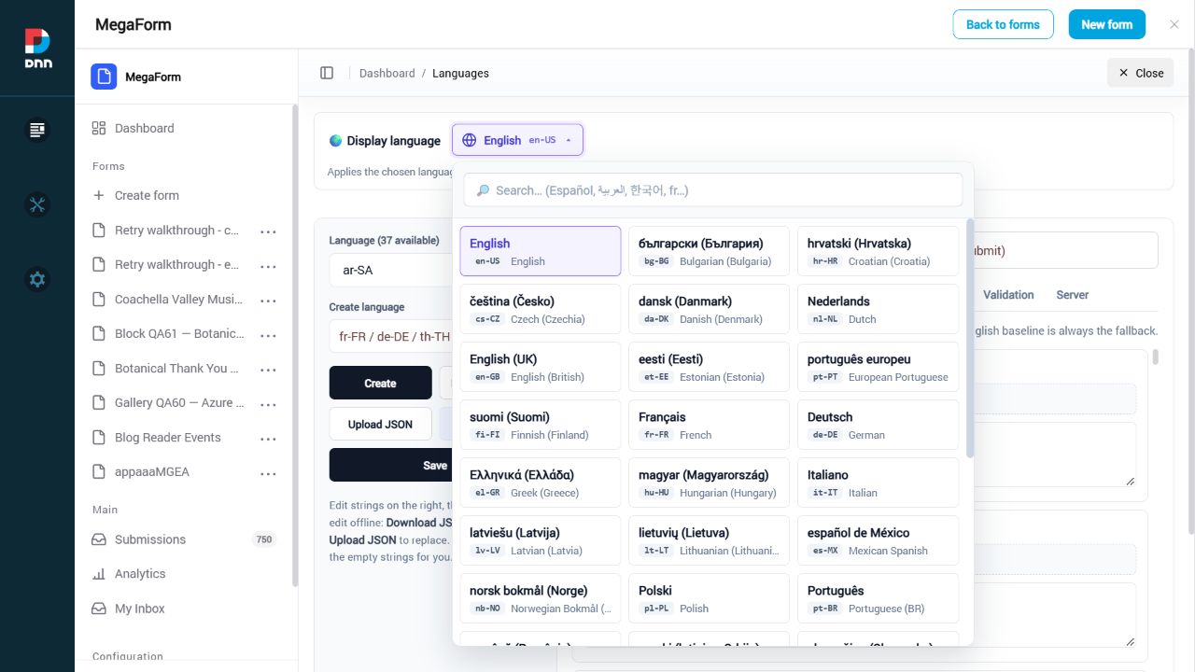
Task: Open more options for Coachella Valley Musi...
Action: [x=268, y=301]
